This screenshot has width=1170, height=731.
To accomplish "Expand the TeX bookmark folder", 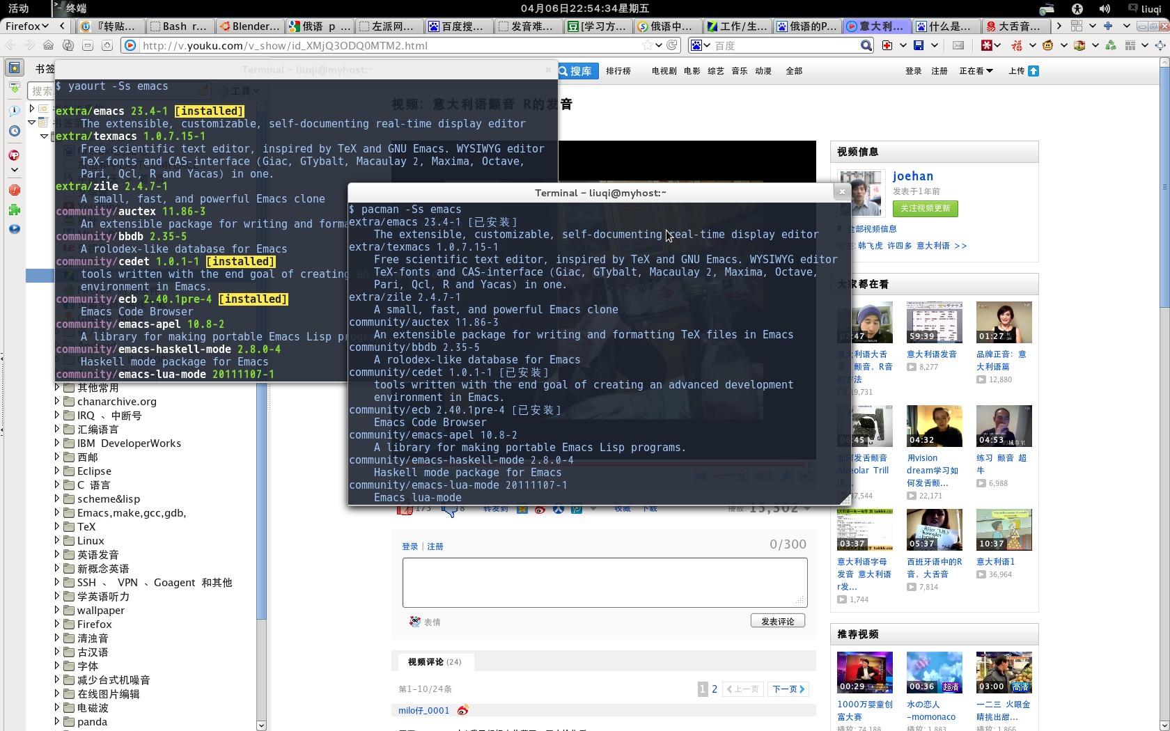I will (57, 526).
